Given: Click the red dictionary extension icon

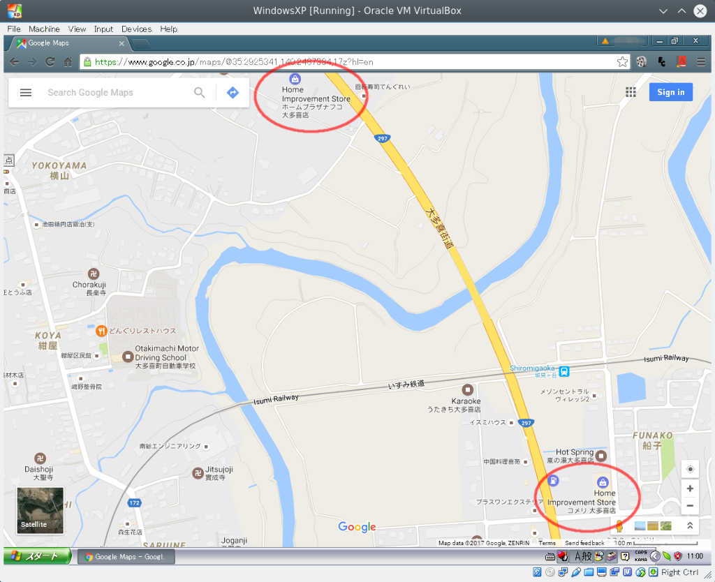Looking at the screenshot, I should 681,62.
